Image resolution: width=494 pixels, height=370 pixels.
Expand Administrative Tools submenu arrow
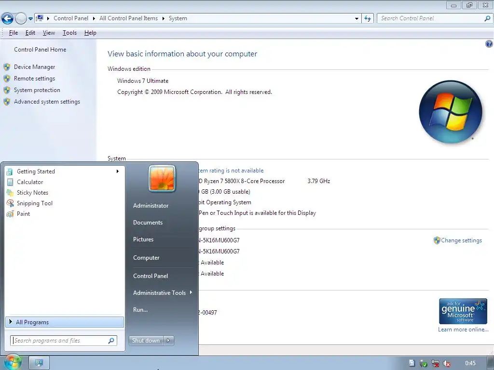coord(191,292)
